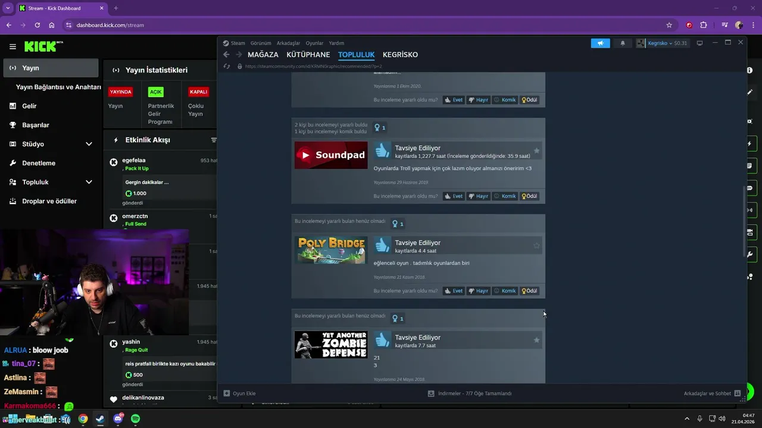Click the Denetleme wrench icon

click(13, 163)
